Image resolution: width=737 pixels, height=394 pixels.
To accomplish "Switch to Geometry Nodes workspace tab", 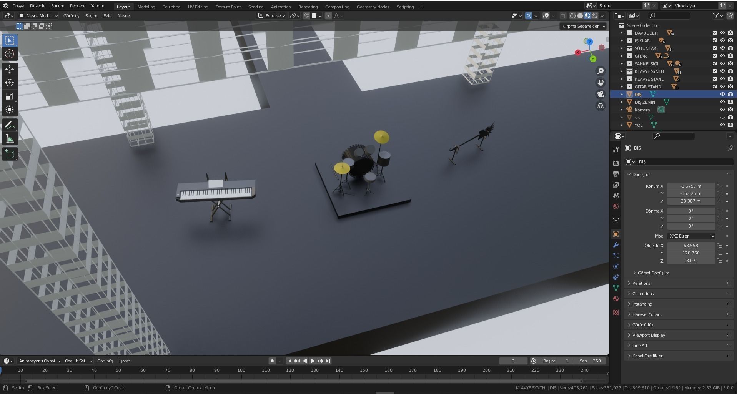I will coord(373,7).
